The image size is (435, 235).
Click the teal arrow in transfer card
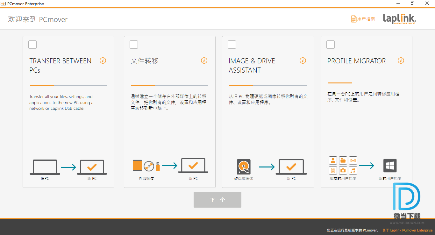(68, 167)
